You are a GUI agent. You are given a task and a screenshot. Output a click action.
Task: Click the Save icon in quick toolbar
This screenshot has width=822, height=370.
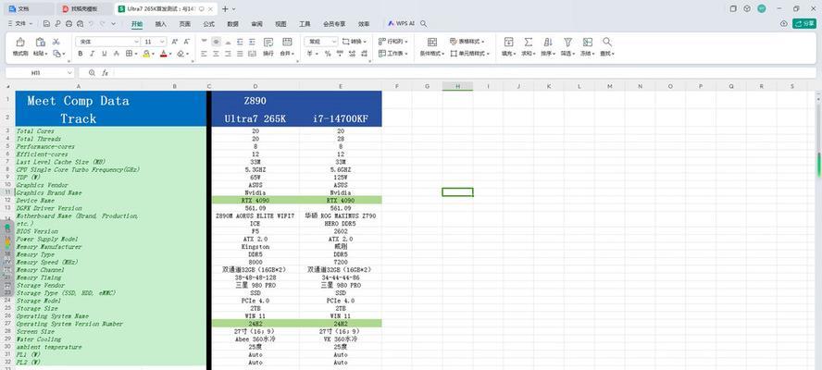pyautogui.click(x=46, y=23)
